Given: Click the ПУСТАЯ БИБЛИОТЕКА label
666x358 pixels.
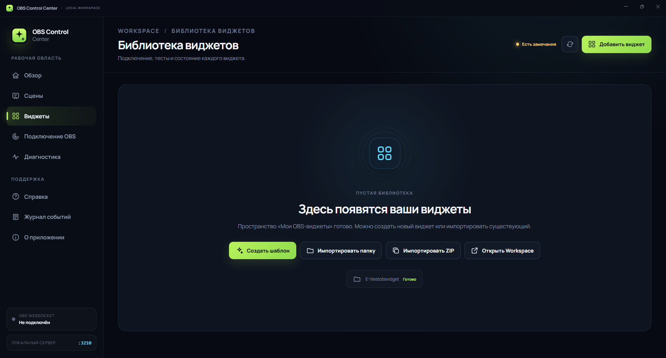Looking at the screenshot, I should pyautogui.click(x=384, y=193).
